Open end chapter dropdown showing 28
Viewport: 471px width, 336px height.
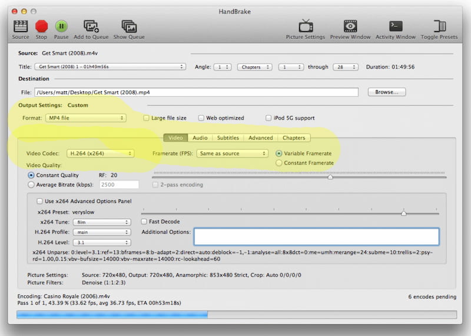(x=346, y=67)
